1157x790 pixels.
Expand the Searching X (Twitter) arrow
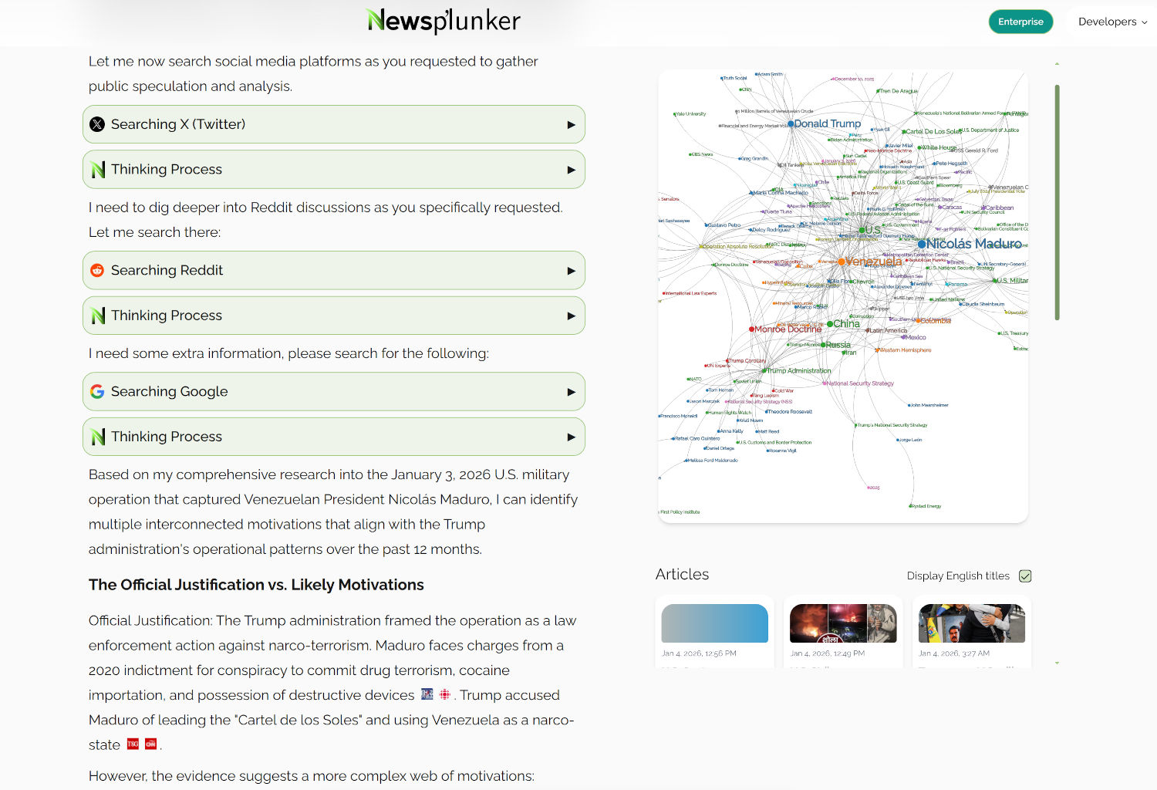click(x=571, y=125)
